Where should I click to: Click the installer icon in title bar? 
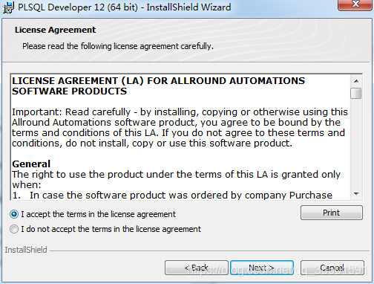pyautogui.click(x=8, y=7)
